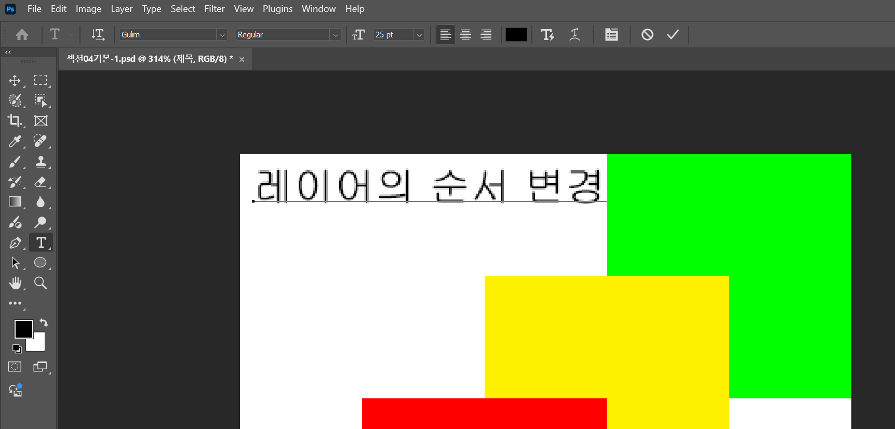Click the black text color swatch
This screenshot has width=895, height=429.
point(516,35)
